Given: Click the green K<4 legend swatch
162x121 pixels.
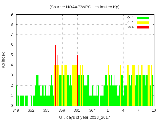Looking at the screenshot, I should [x=143, y=18].
